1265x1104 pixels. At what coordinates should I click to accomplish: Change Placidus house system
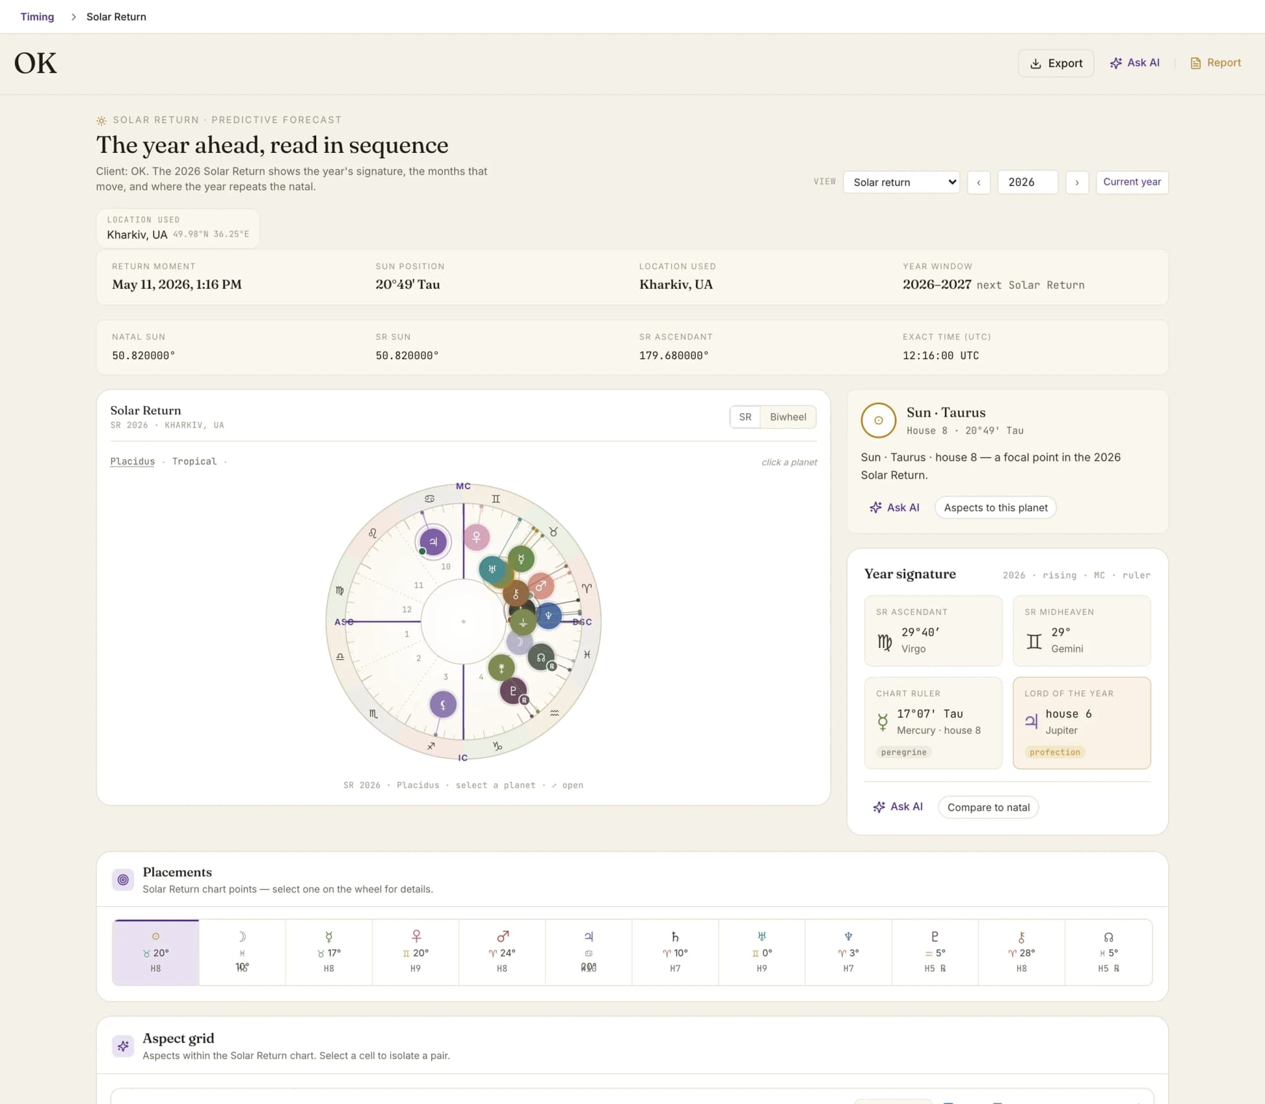click(x=132, y=461)
